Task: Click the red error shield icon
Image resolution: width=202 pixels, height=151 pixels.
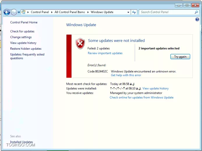Action: coord(80,44)
